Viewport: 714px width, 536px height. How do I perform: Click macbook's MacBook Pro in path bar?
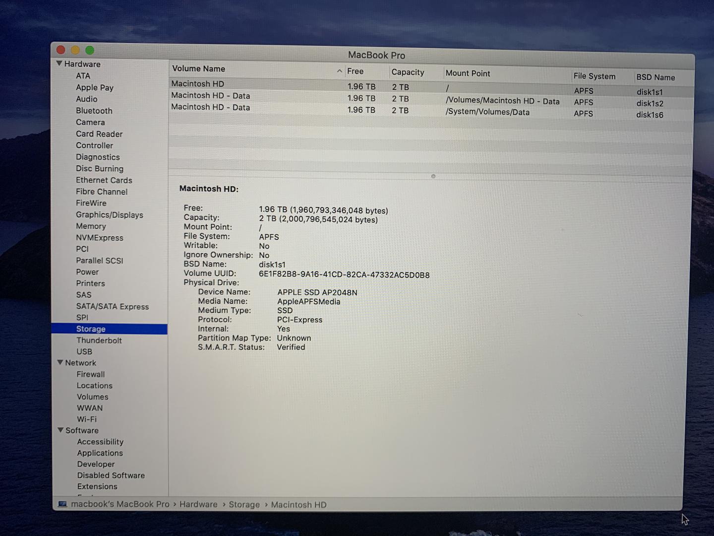tap(120, 504)
